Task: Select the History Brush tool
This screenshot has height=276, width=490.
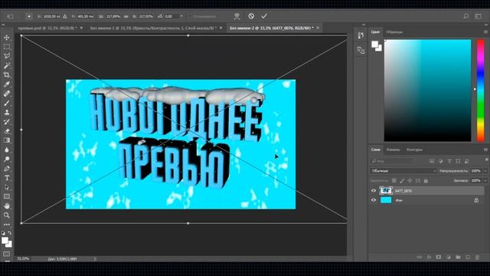Action: [x=7, y=122]
